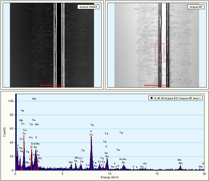The width and height of the screenshot is (209, 181).
Task: Click the Energy (keV) axis title
Action: tap(110, 177)
